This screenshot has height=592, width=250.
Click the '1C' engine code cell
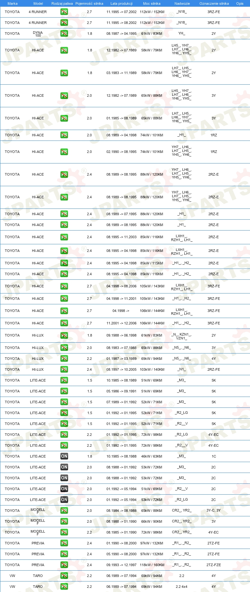coord(214,456)
